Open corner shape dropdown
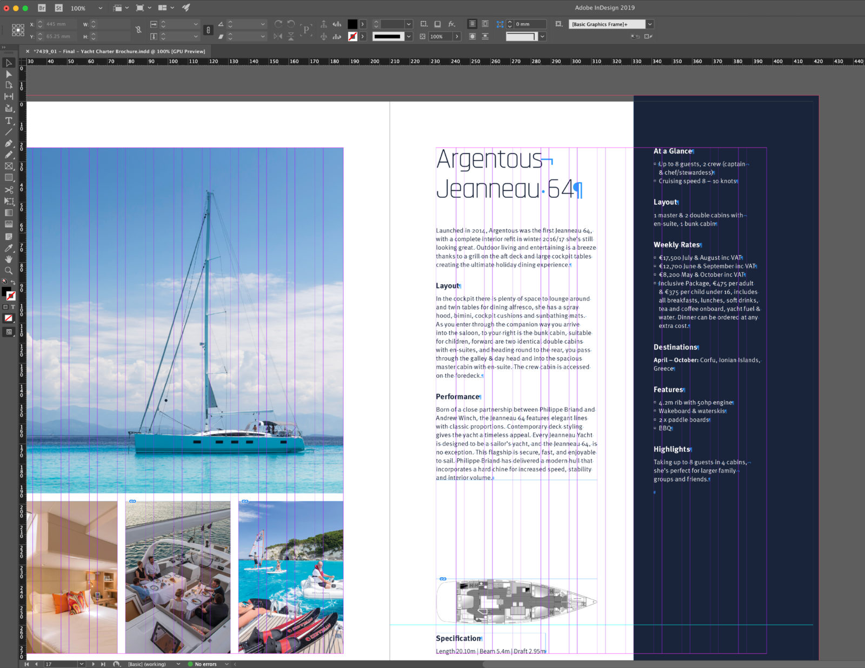 (x=542, y=36)
